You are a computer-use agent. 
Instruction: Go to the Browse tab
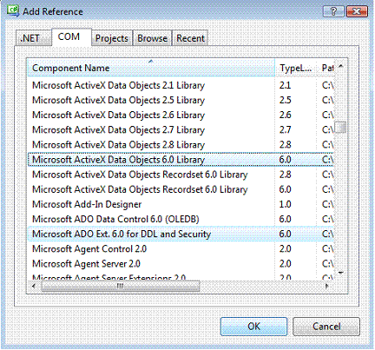(152, 38)
